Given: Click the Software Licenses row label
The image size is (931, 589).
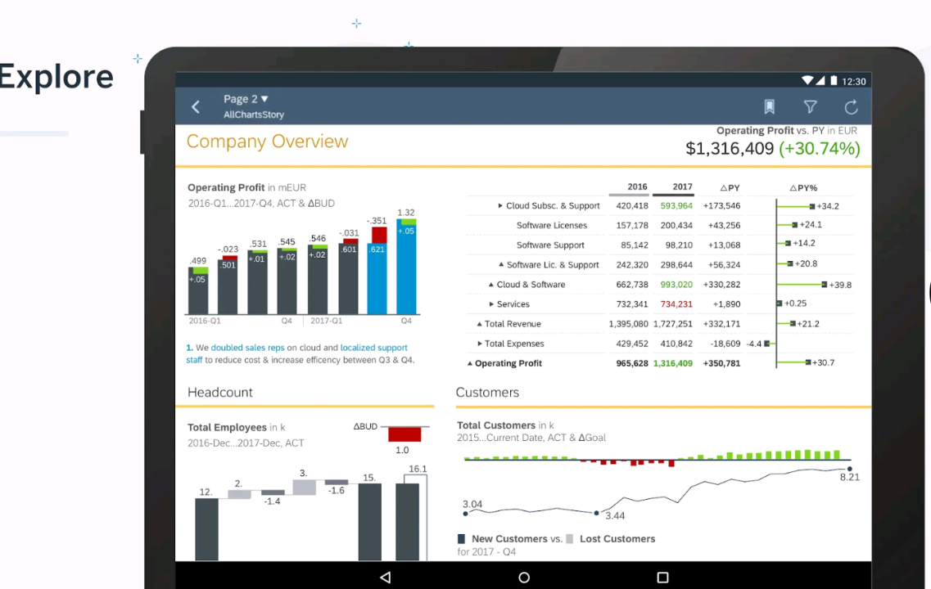Looking at the screenshot, I should coord(552,226).
